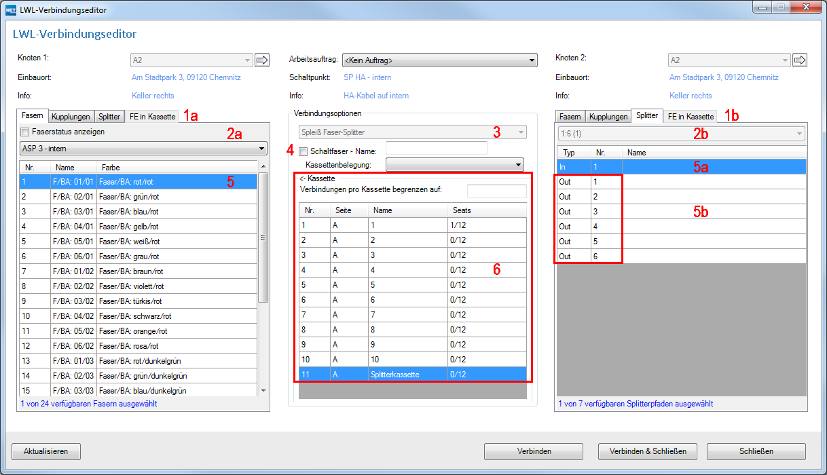Select the Splitterkassette row
The image size is (827, 475).
(x=413, y=374)
